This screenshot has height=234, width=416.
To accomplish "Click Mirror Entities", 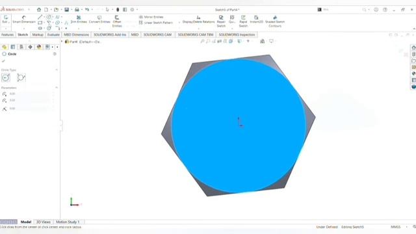I will click(151, 17).
